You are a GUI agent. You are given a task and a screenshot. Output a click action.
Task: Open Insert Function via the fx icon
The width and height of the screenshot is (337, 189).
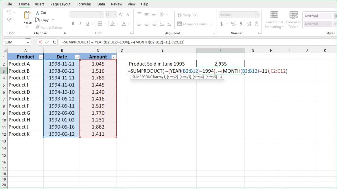point(54,42)
